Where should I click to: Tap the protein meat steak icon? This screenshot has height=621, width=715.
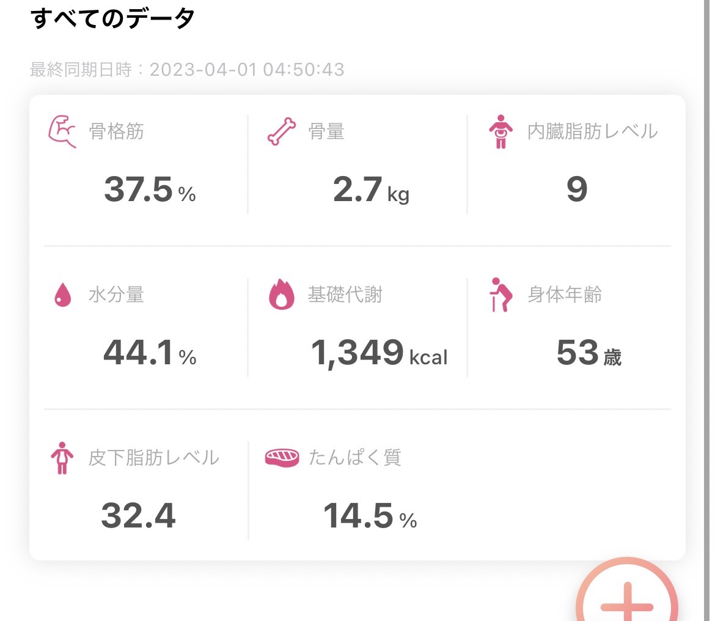[282, 457]
